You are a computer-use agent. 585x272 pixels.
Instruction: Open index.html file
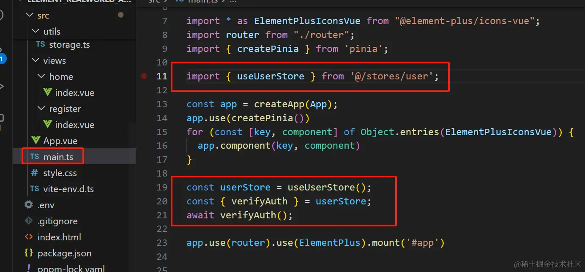tap(59, 237)
